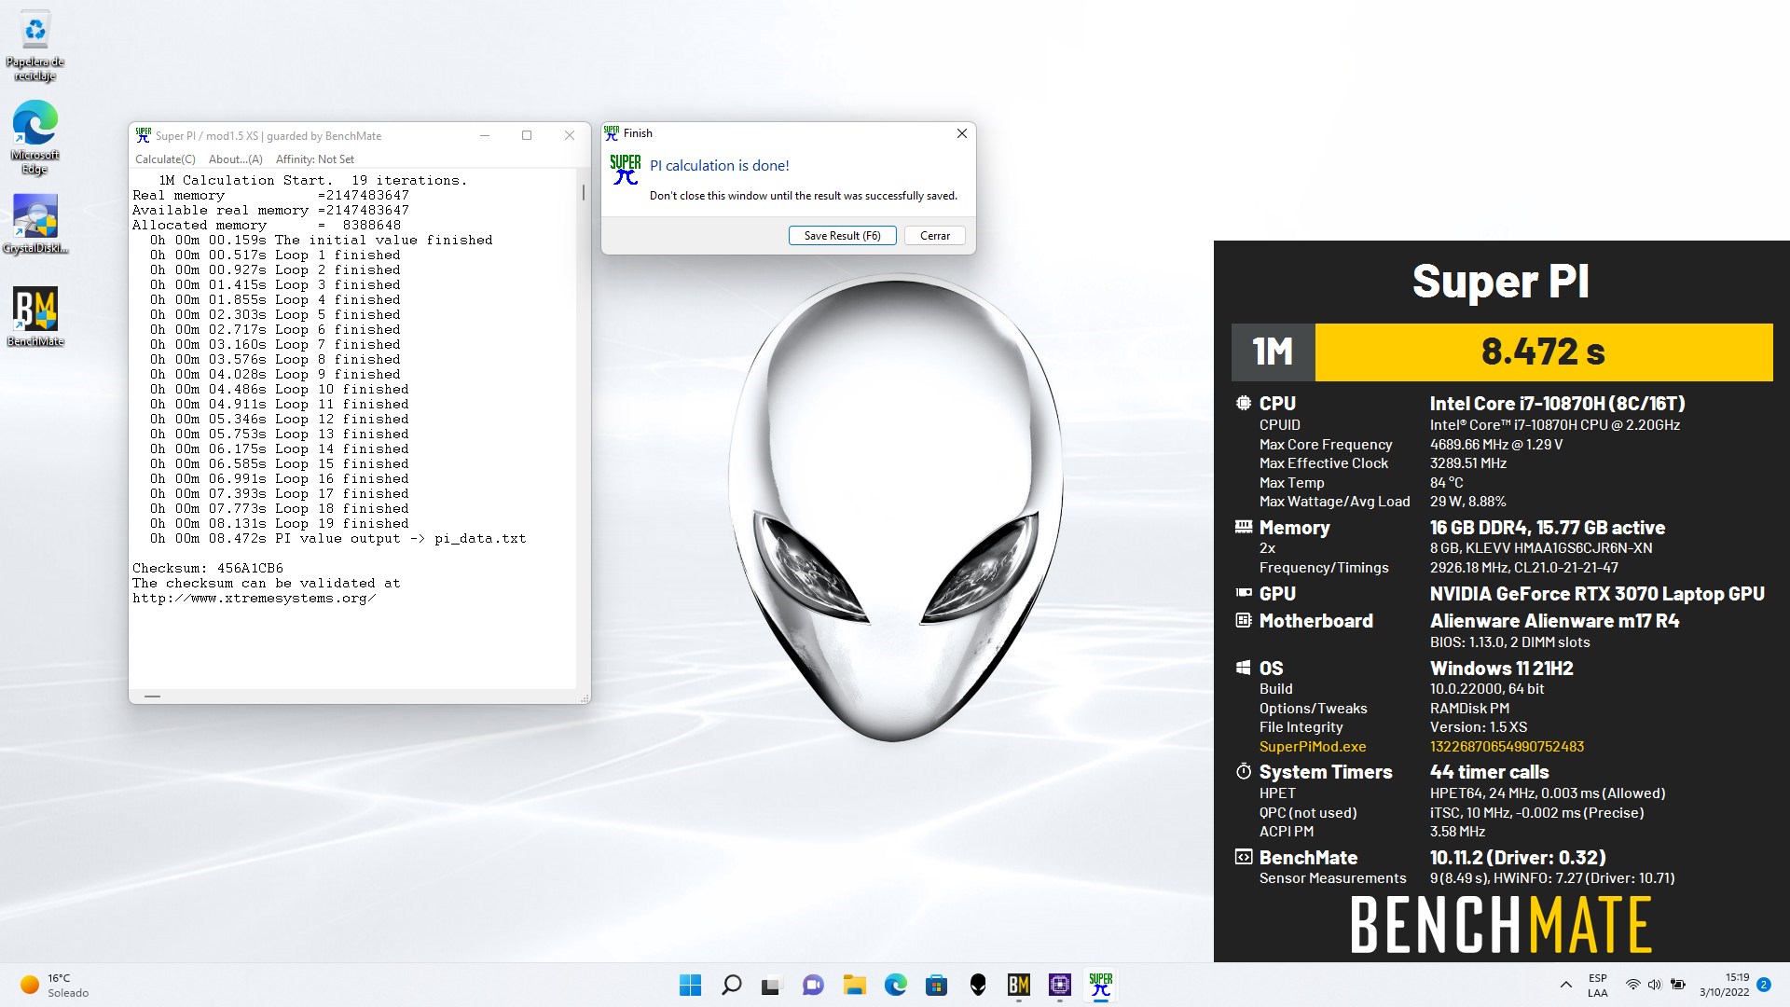Open the Chat app on the taskbar
Image resolution: width=1790 pixels, height=1007 pixels.
pos(813,986)
